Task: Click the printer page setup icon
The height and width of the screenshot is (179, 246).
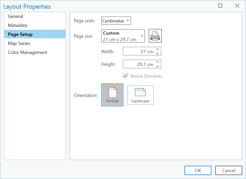Action: (155, 36)
